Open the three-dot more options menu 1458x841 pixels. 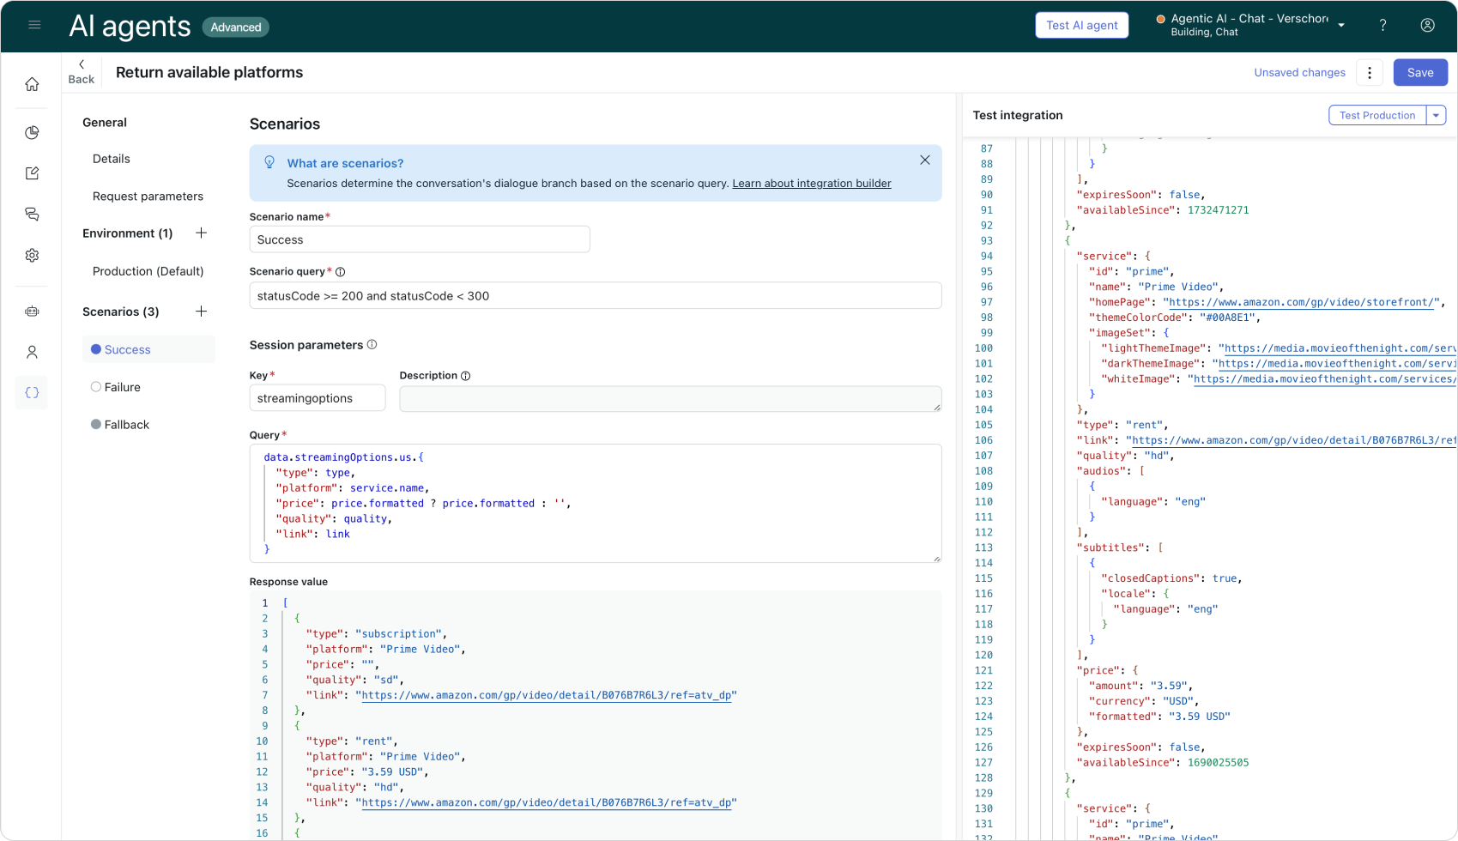pyautogui.click(x=1370, y=73)
